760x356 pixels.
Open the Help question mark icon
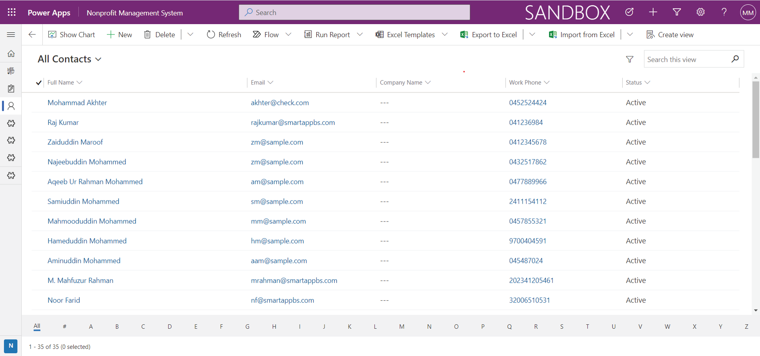(x=724, y=12)
